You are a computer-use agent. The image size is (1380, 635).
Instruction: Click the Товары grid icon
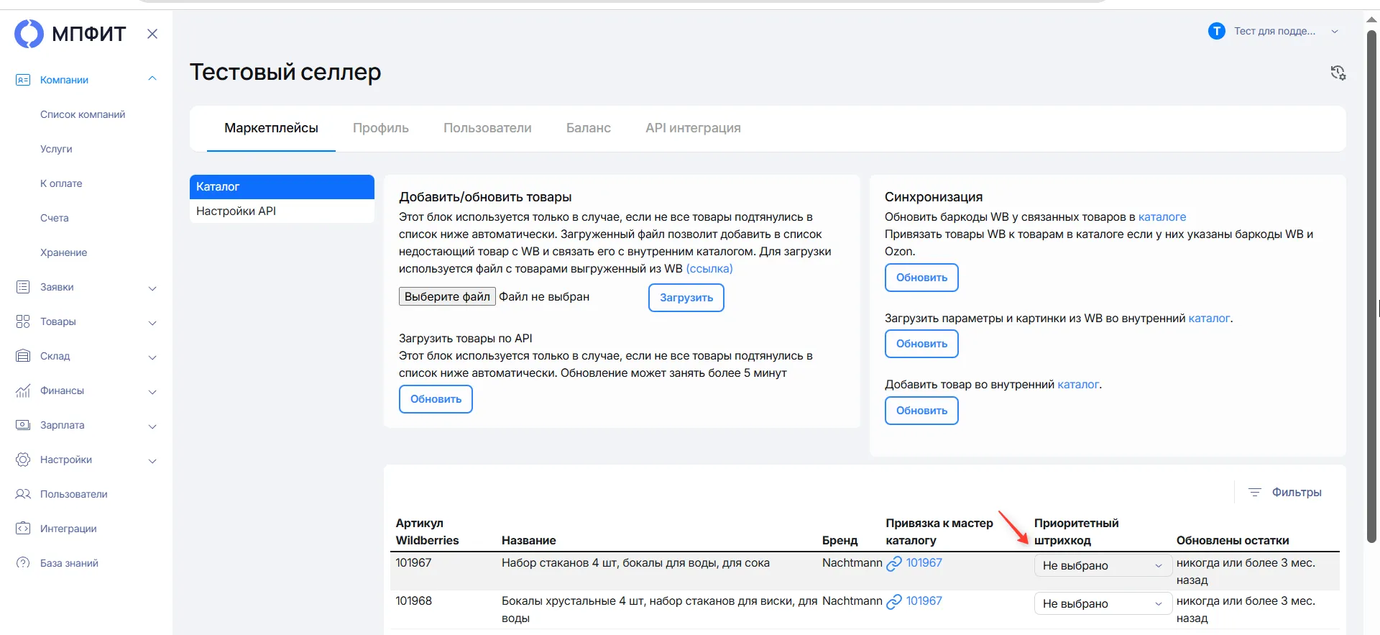[x=23, y=321]
